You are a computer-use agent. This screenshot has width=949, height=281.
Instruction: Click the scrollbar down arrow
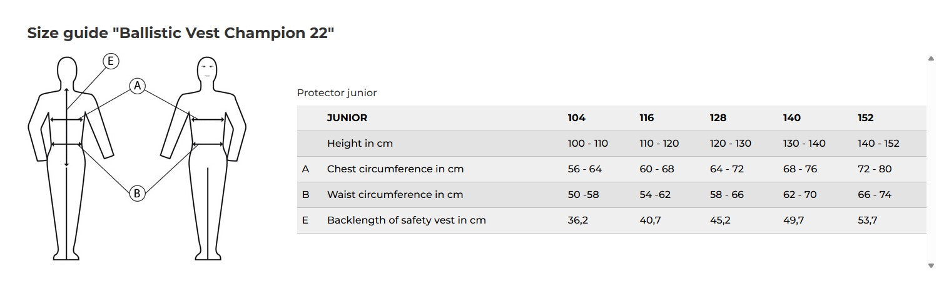(x=931, y=265)
